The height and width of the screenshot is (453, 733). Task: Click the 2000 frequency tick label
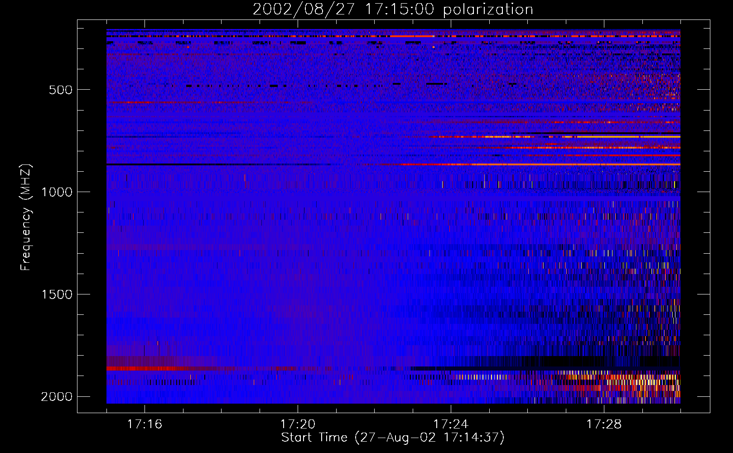pyautogui.click(x=57, y=397)
